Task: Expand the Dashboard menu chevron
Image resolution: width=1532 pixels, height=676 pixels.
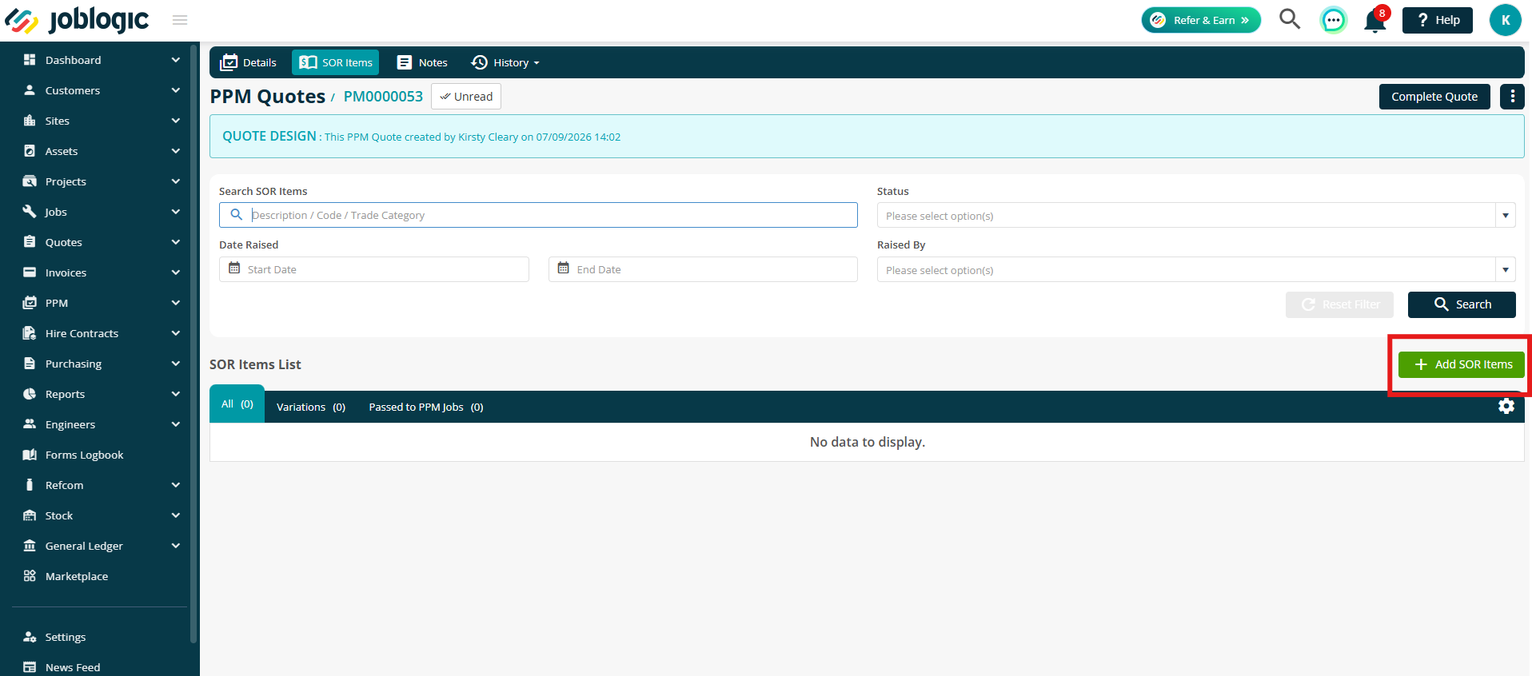Action: [176, 60]
